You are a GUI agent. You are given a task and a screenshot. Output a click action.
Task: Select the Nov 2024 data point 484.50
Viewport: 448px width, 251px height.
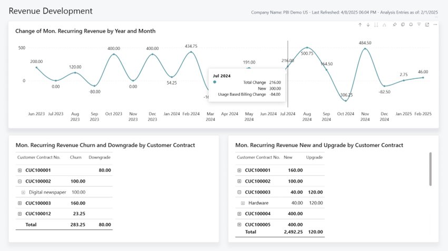(365, 49)
